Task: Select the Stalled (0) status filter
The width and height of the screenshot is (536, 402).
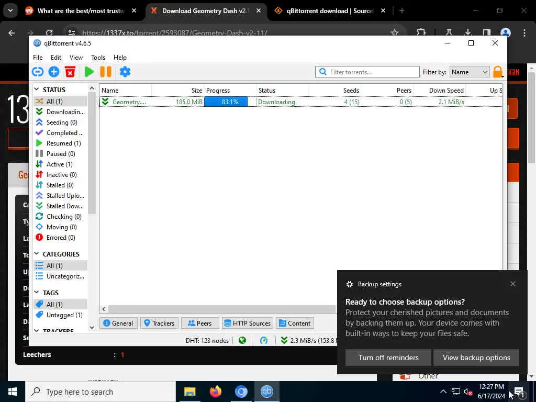Action: 61,185
